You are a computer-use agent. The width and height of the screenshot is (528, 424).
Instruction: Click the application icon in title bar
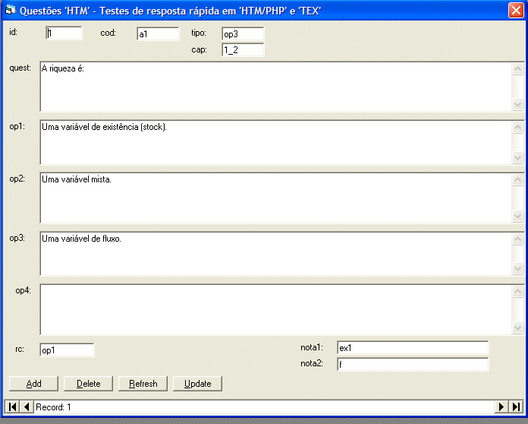click(11, 10)
